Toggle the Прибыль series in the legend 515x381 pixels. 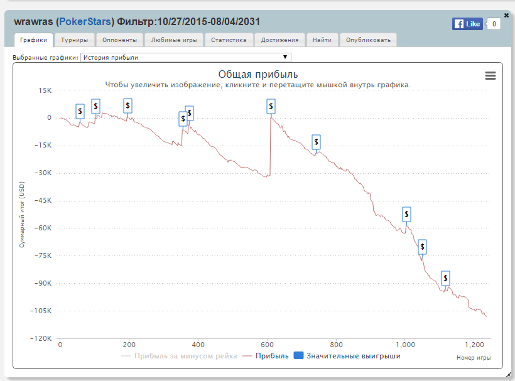click(271, 356)
